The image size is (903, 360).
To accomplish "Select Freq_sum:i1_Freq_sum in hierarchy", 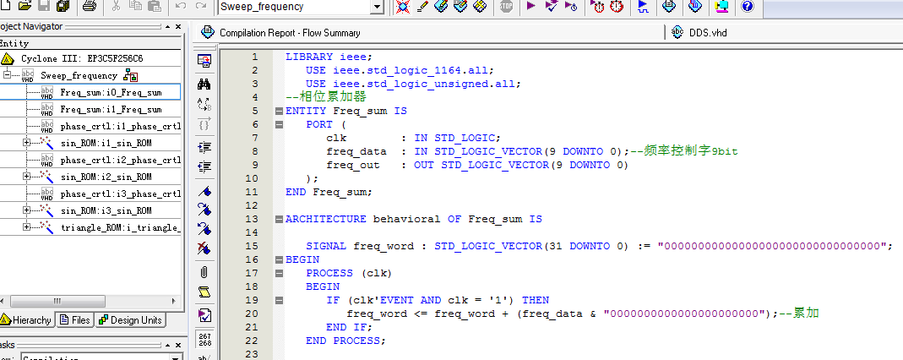I will click(111, 110).
